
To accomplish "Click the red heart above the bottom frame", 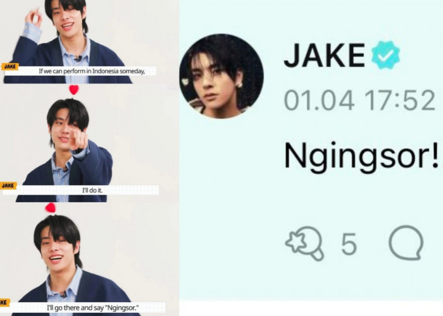I will pos(51,208).
